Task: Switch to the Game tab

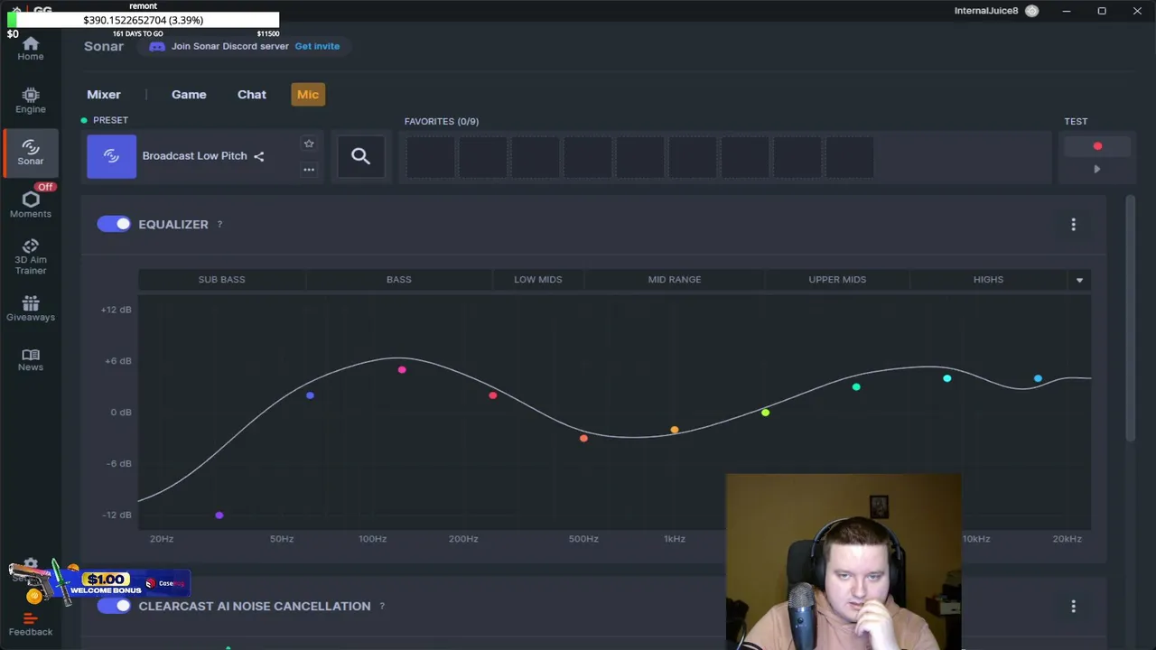Action: 189,95
